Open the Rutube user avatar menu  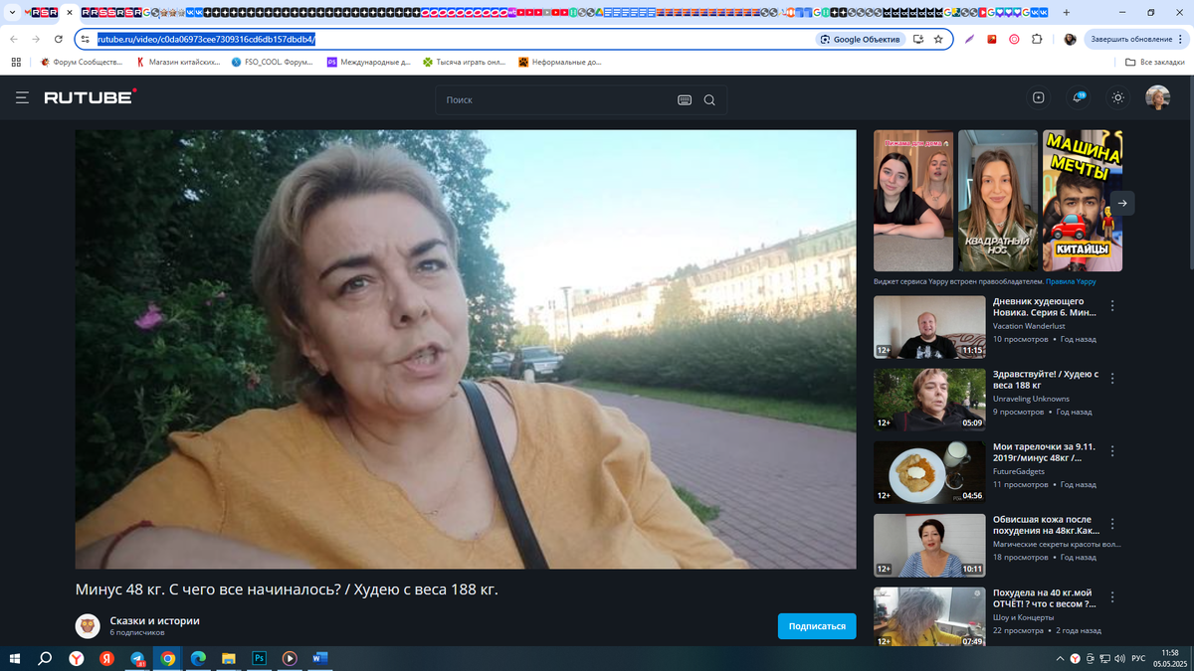pos(1157,97)
